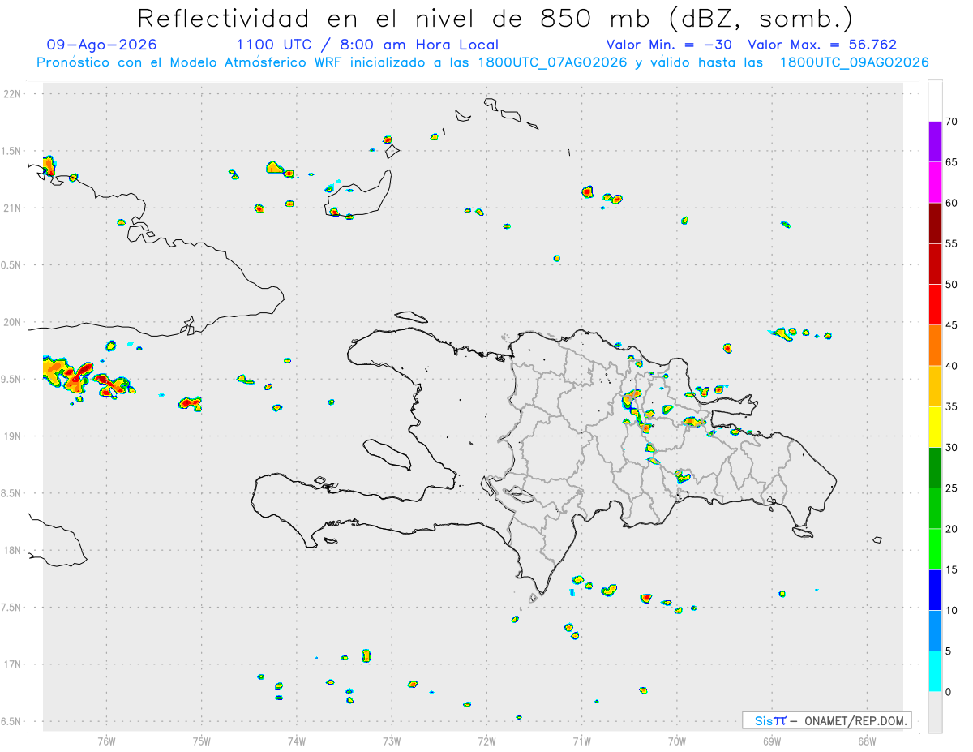This screenshot has height=752, width=973.
Task: Click the latitude label '18N'
Action: click(x=14, y=550)
